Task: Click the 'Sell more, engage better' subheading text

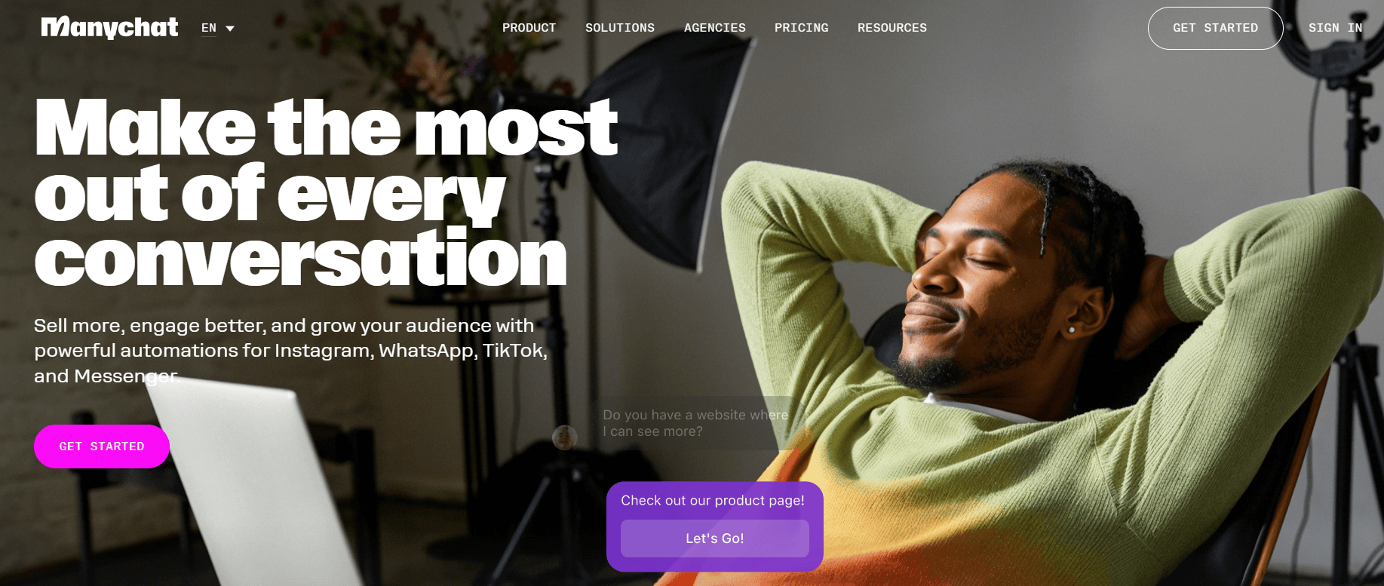Action: 291,351
